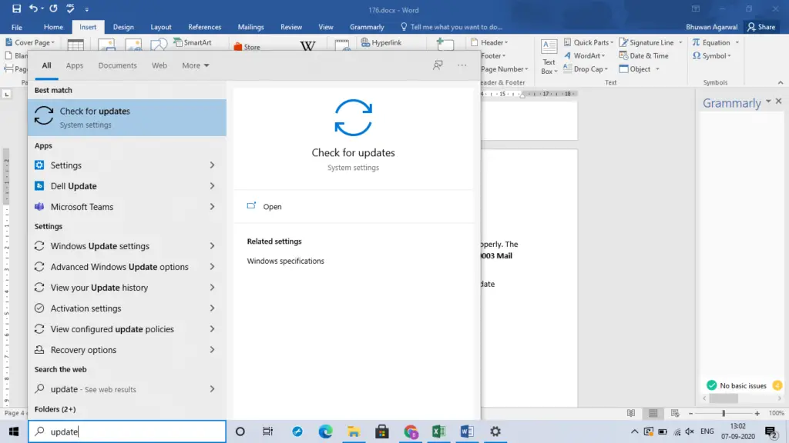Open search options ellipsis menu
The image size is (789, 443).
[x=462, y=65]
